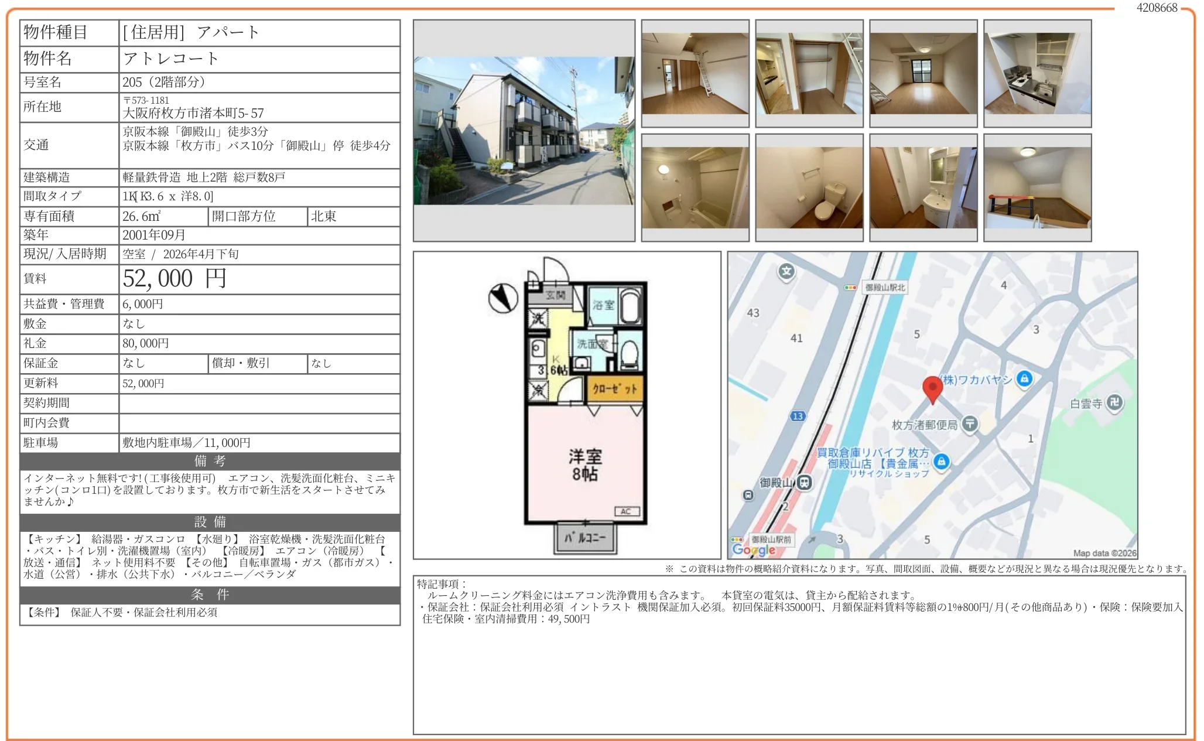Click the red location pin on map
The height and width of the screenshot is (741, 1204).
[932, 388]
